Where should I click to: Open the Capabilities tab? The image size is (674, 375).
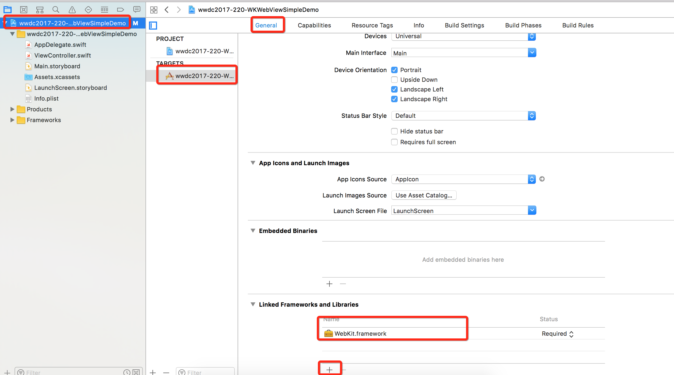click(x=314, y=25)
